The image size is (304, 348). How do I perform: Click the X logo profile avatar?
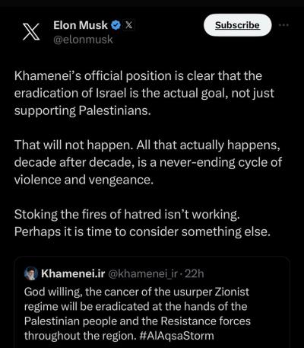click(x=31, y=32)
